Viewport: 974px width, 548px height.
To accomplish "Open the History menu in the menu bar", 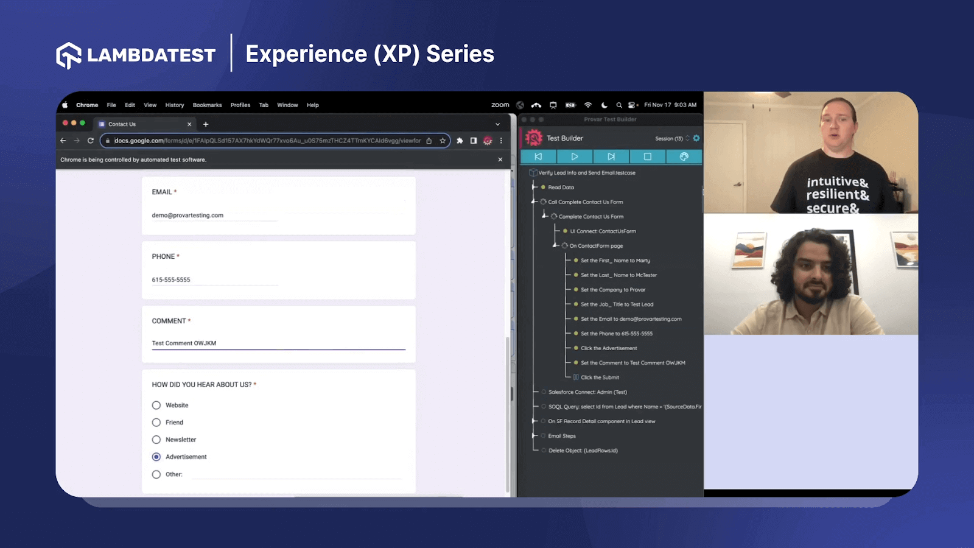I will (x=174, y=105).
